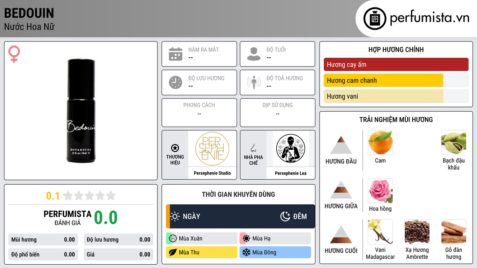Click the green 0.0 Perfumista score
The image size is (477, 268).
tap(106, 218)
